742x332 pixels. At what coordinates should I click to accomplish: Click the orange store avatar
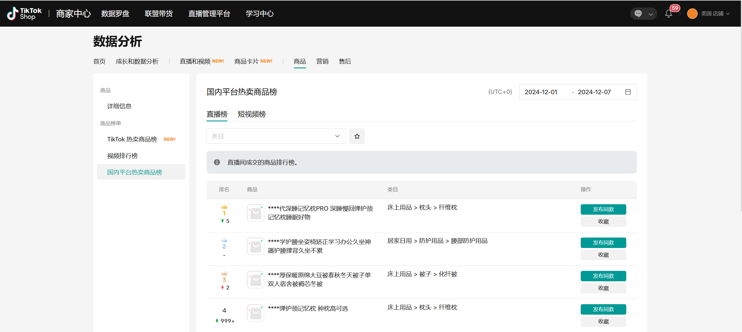tap(692, 14)
